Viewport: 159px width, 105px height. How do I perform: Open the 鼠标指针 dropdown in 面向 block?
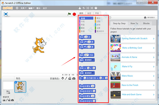tap(89, 60)
